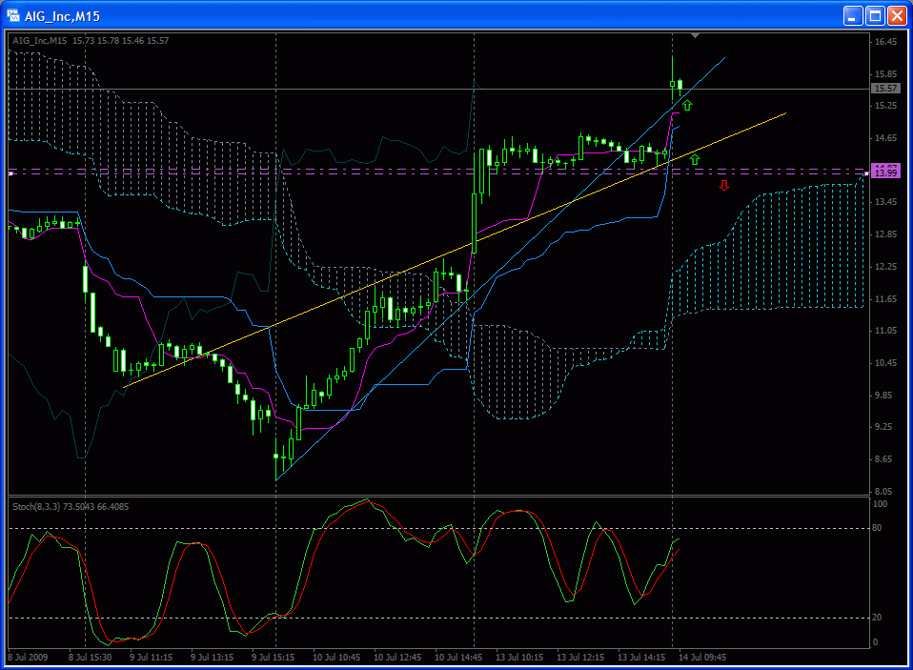Click the title bar text AIG_Inc,M15

coord(62,16)
